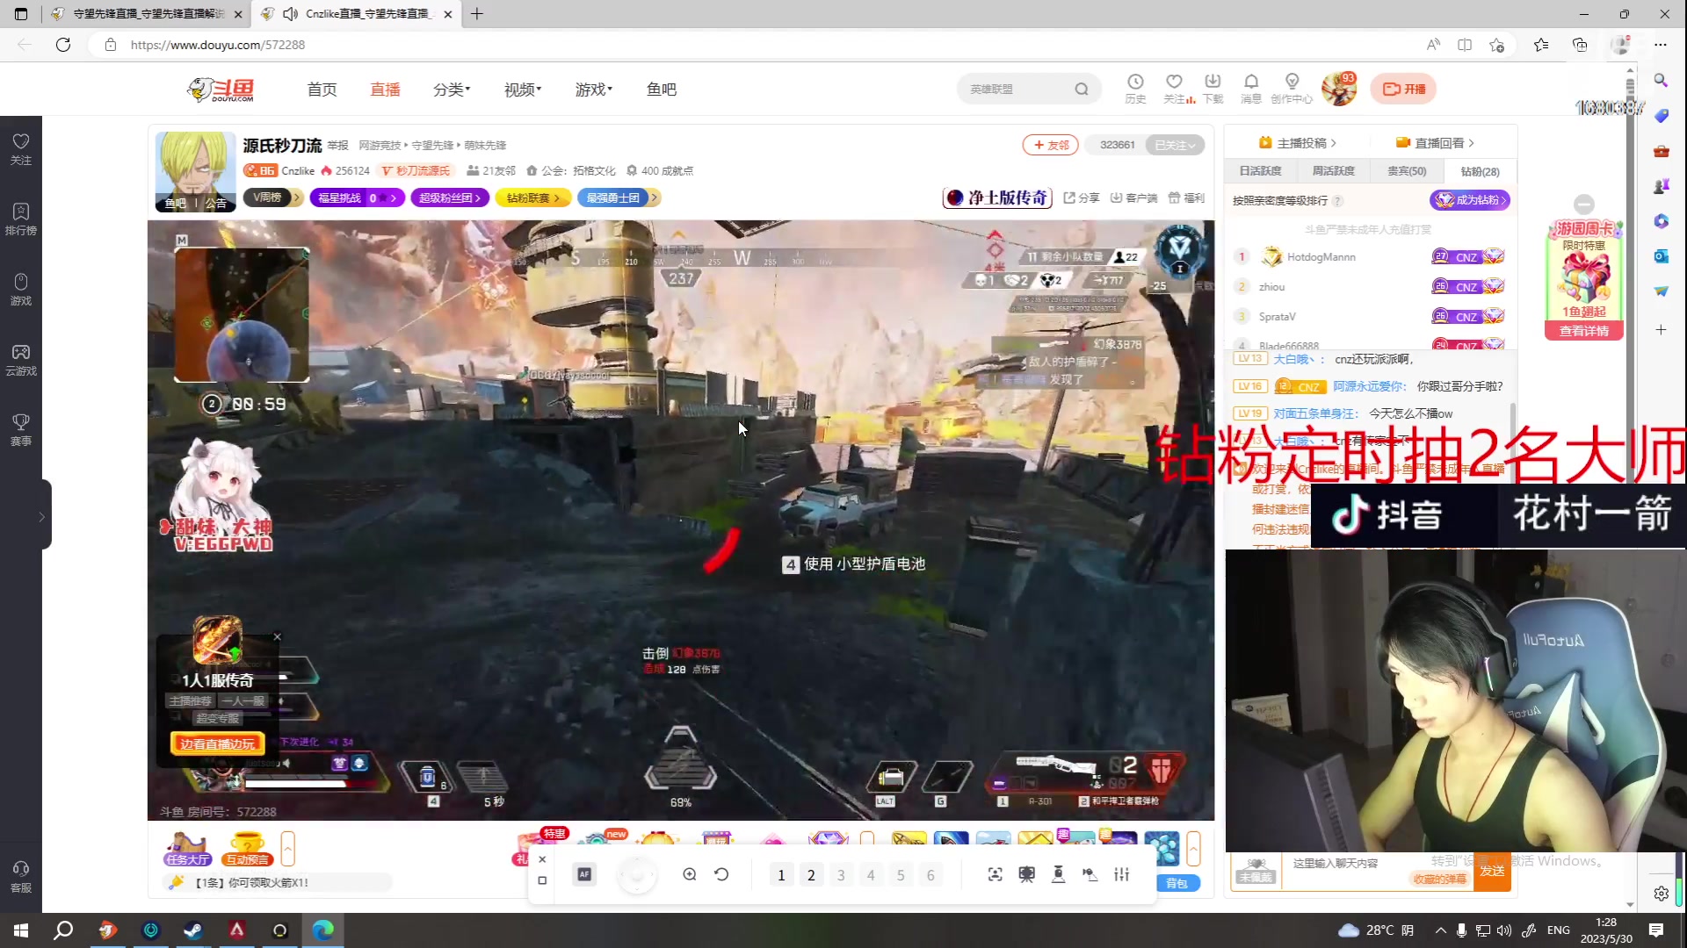Click the 成为钻粉 button
Viewport: 1687px width, 948px height.
(x=1470, y=200)
